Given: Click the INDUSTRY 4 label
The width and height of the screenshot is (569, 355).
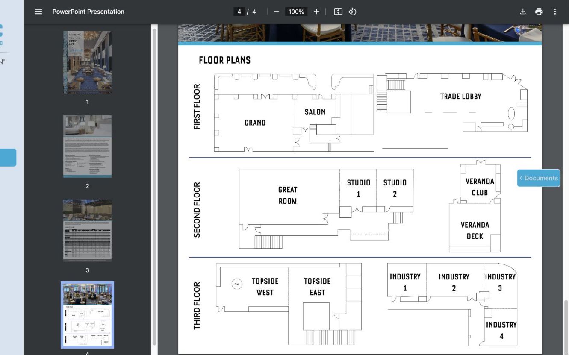Looking at the screenshot, I should point(501,330).
